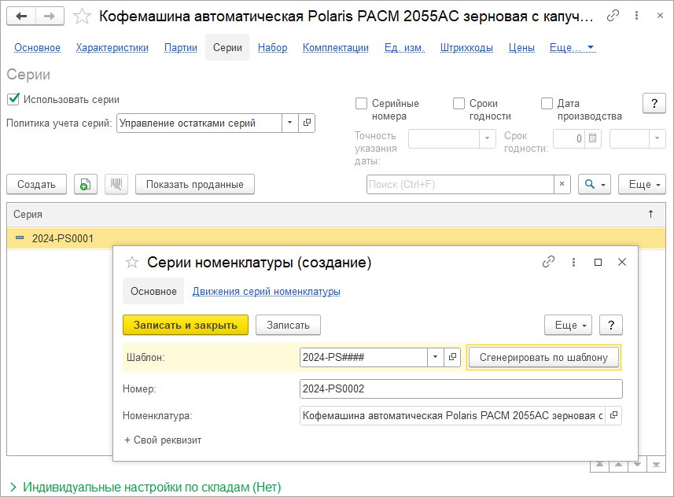Open Политика учета серий dropdown arrow

290,123
